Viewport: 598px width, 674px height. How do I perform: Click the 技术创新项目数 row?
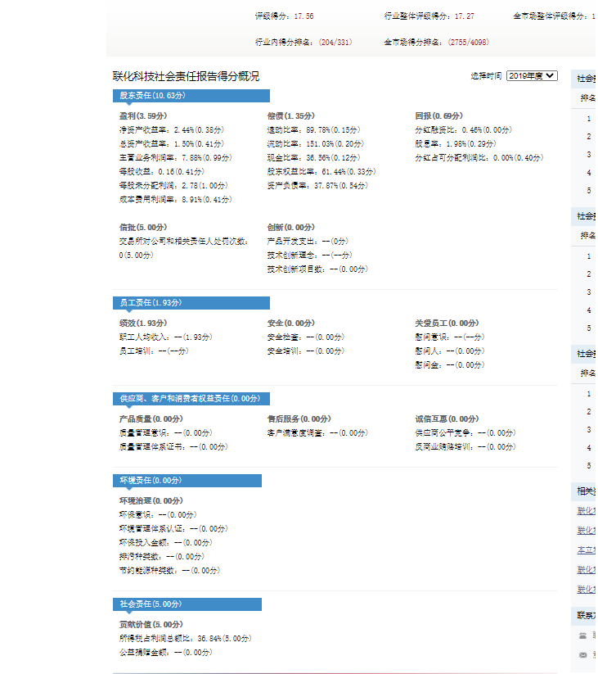click(x=317, y=269)
